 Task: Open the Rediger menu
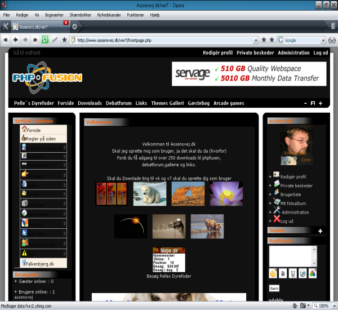tap(22, 15)
